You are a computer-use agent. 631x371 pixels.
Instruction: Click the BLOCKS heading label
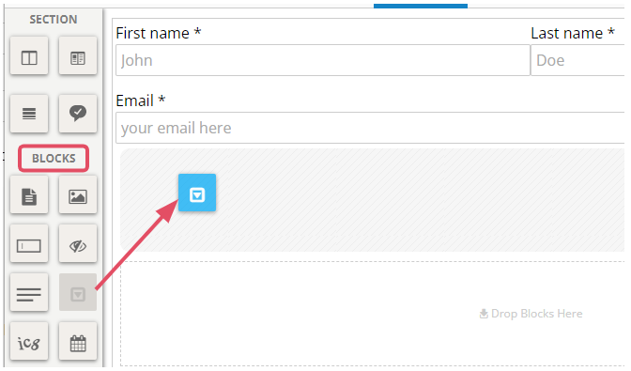[54, 159]
